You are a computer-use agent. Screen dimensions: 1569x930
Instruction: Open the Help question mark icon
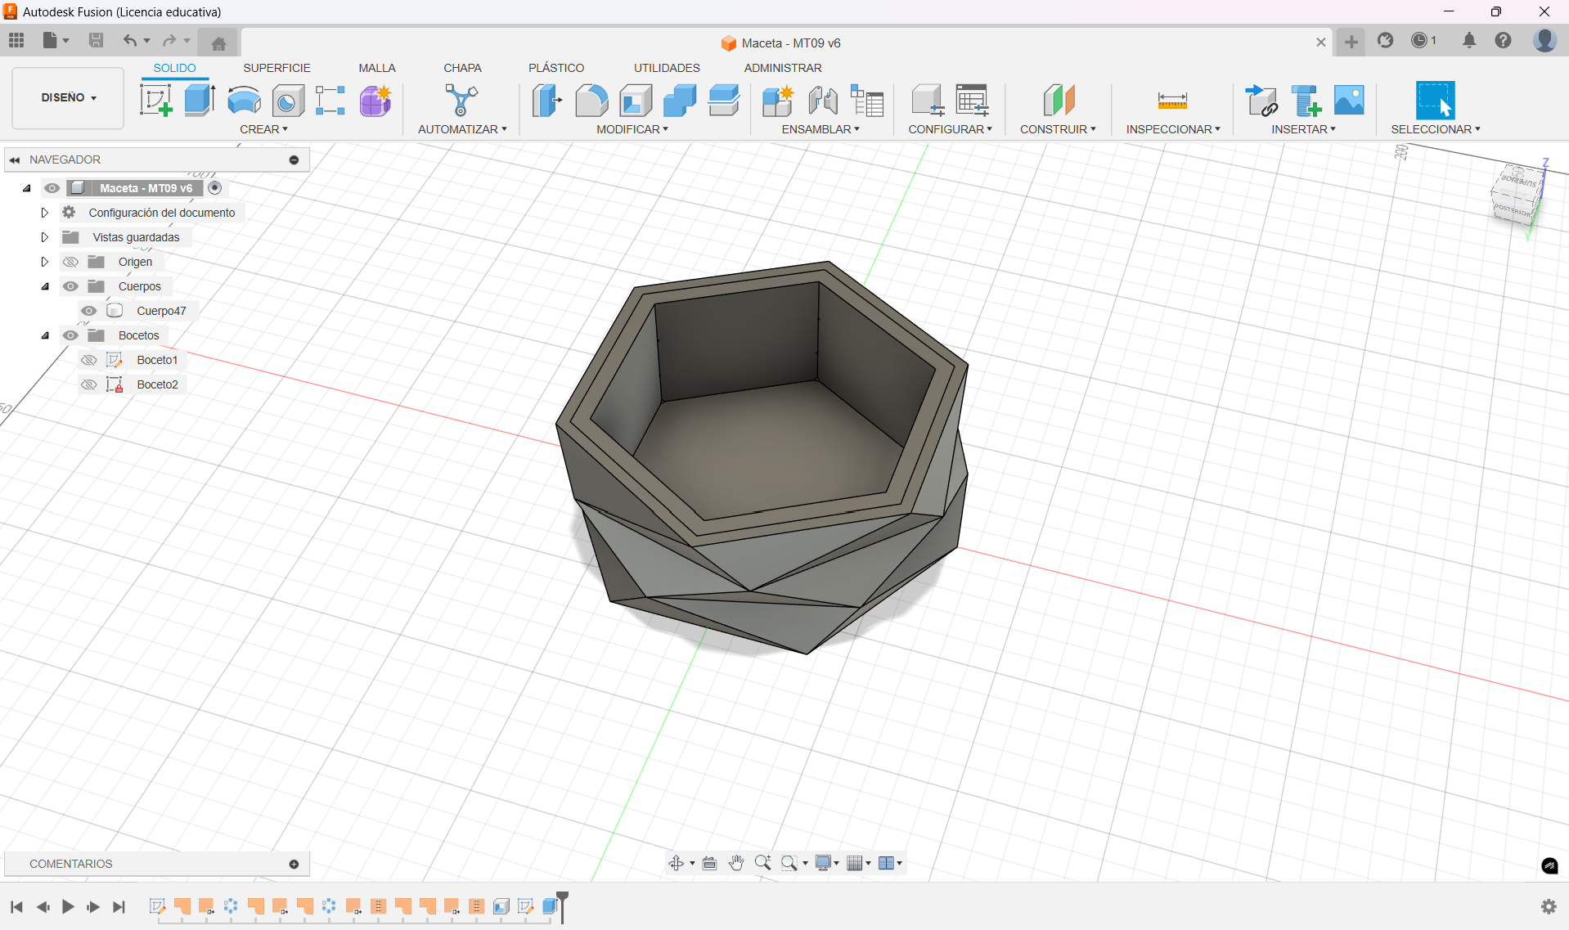click(x=1503, y=40)
